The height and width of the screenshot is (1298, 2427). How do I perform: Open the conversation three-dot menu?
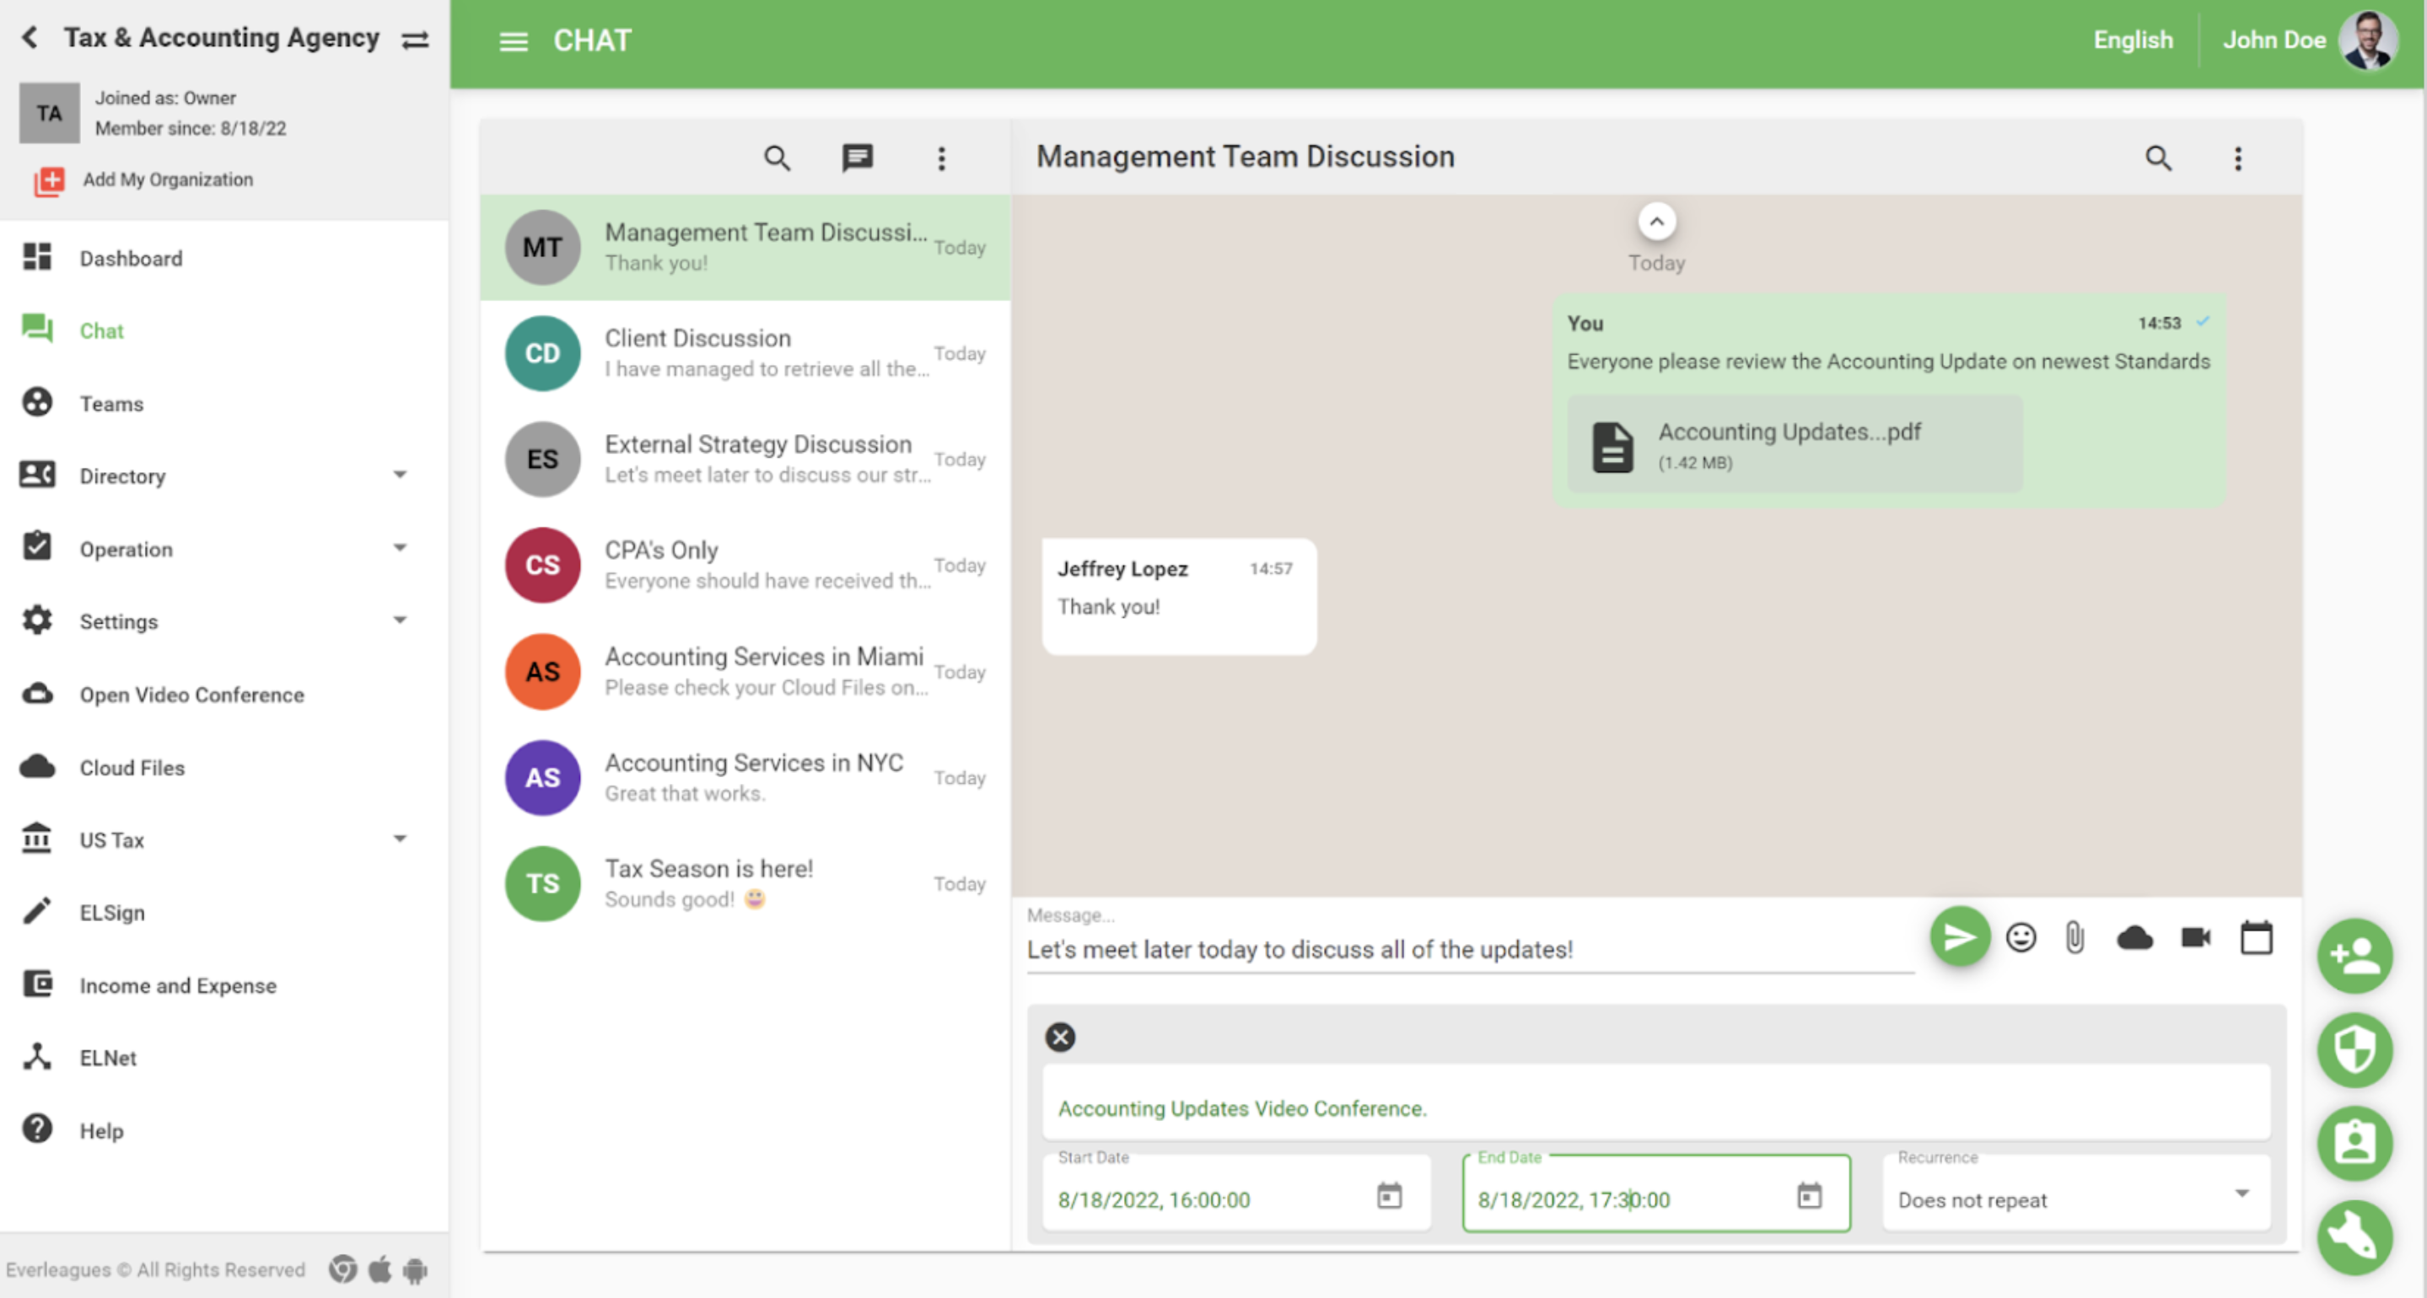(2239, 158)
